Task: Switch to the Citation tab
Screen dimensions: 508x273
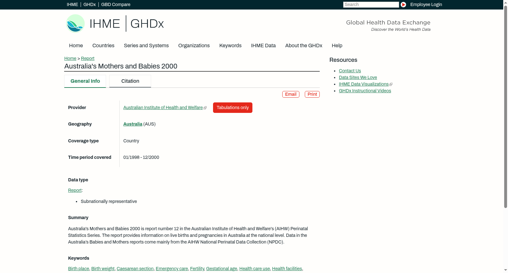Action: click(x=130, y=81)
